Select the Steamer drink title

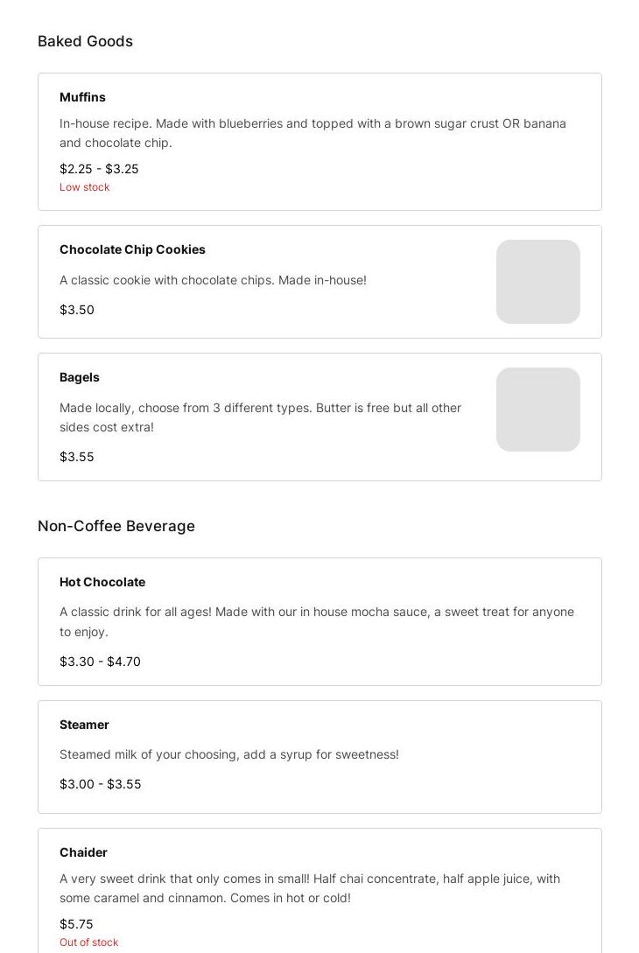click(84, 725)
